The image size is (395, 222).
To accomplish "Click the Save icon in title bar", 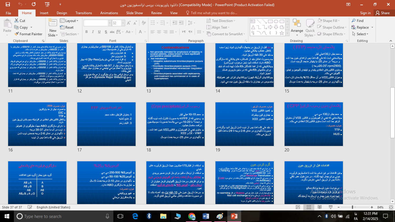I will pyautogui.click(x=8, y=4).
